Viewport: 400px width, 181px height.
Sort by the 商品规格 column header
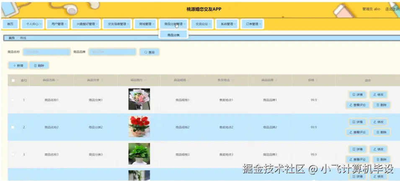point(182,80)
